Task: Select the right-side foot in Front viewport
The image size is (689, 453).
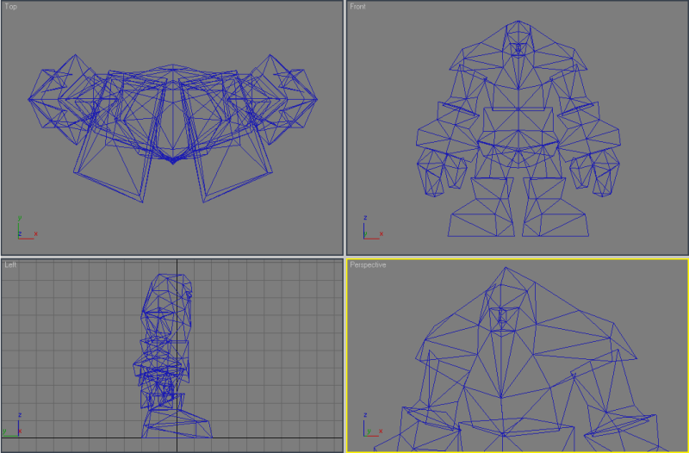Action: click(556, 225)
